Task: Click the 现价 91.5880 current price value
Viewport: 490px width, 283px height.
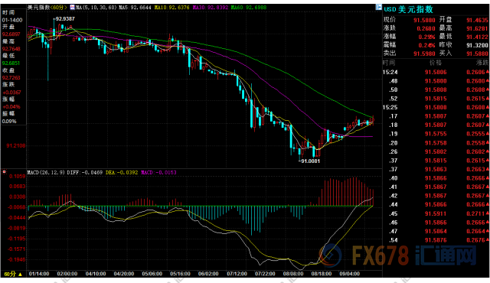Action: (424, 20)
